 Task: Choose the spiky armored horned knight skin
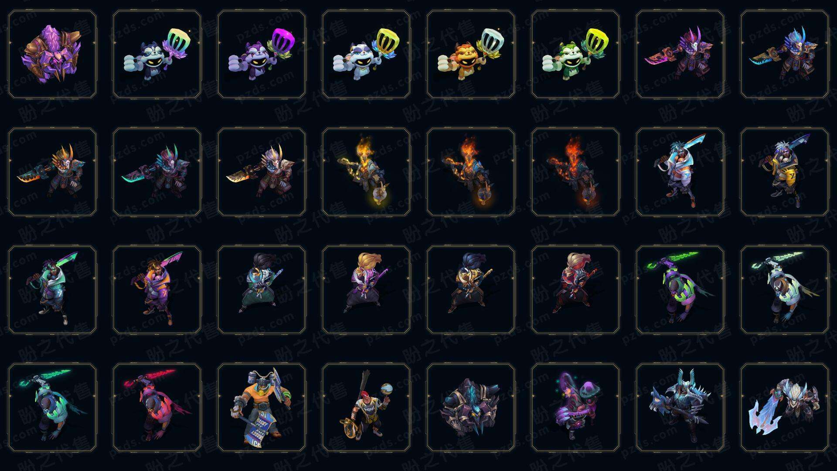pos(680,408)
